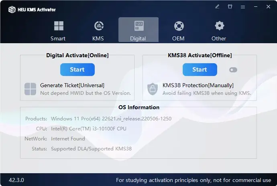
Task: Toggle the switch beside KMS38 Start button
Action: [233, 70]
